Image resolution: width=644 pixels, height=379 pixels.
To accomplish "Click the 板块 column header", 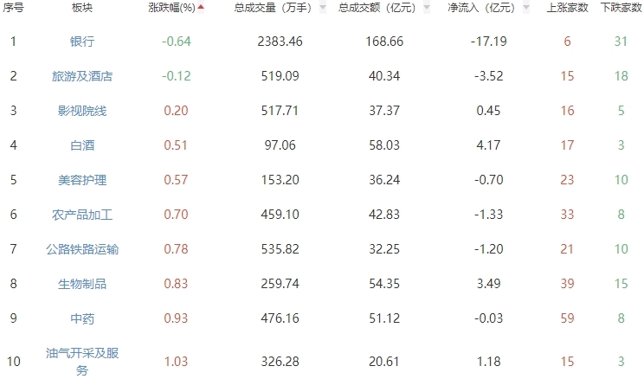I will (82, 8).
